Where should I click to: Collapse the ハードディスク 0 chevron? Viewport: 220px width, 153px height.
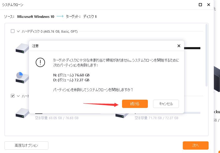coord(18,31)
